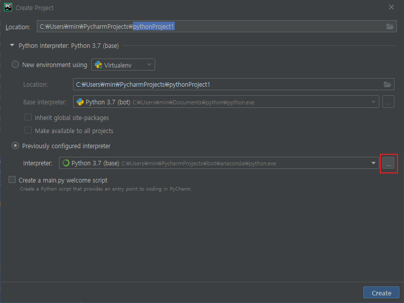Click the 'Create a Python script that provides' description
404x303 pixels.
(x=106, y=189)
